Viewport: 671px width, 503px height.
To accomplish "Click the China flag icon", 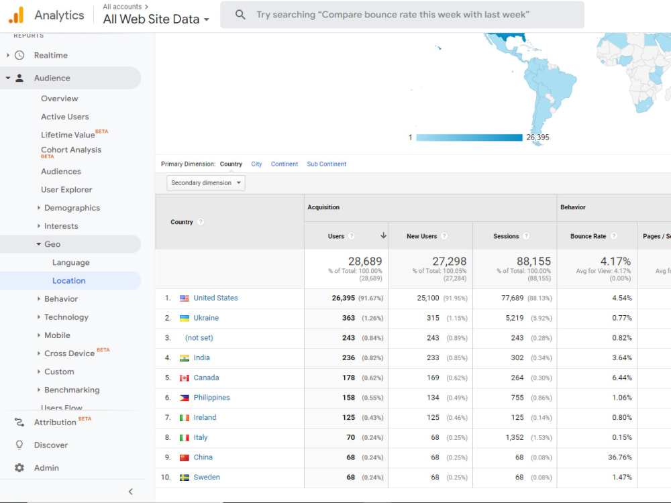I will (185, 457).
